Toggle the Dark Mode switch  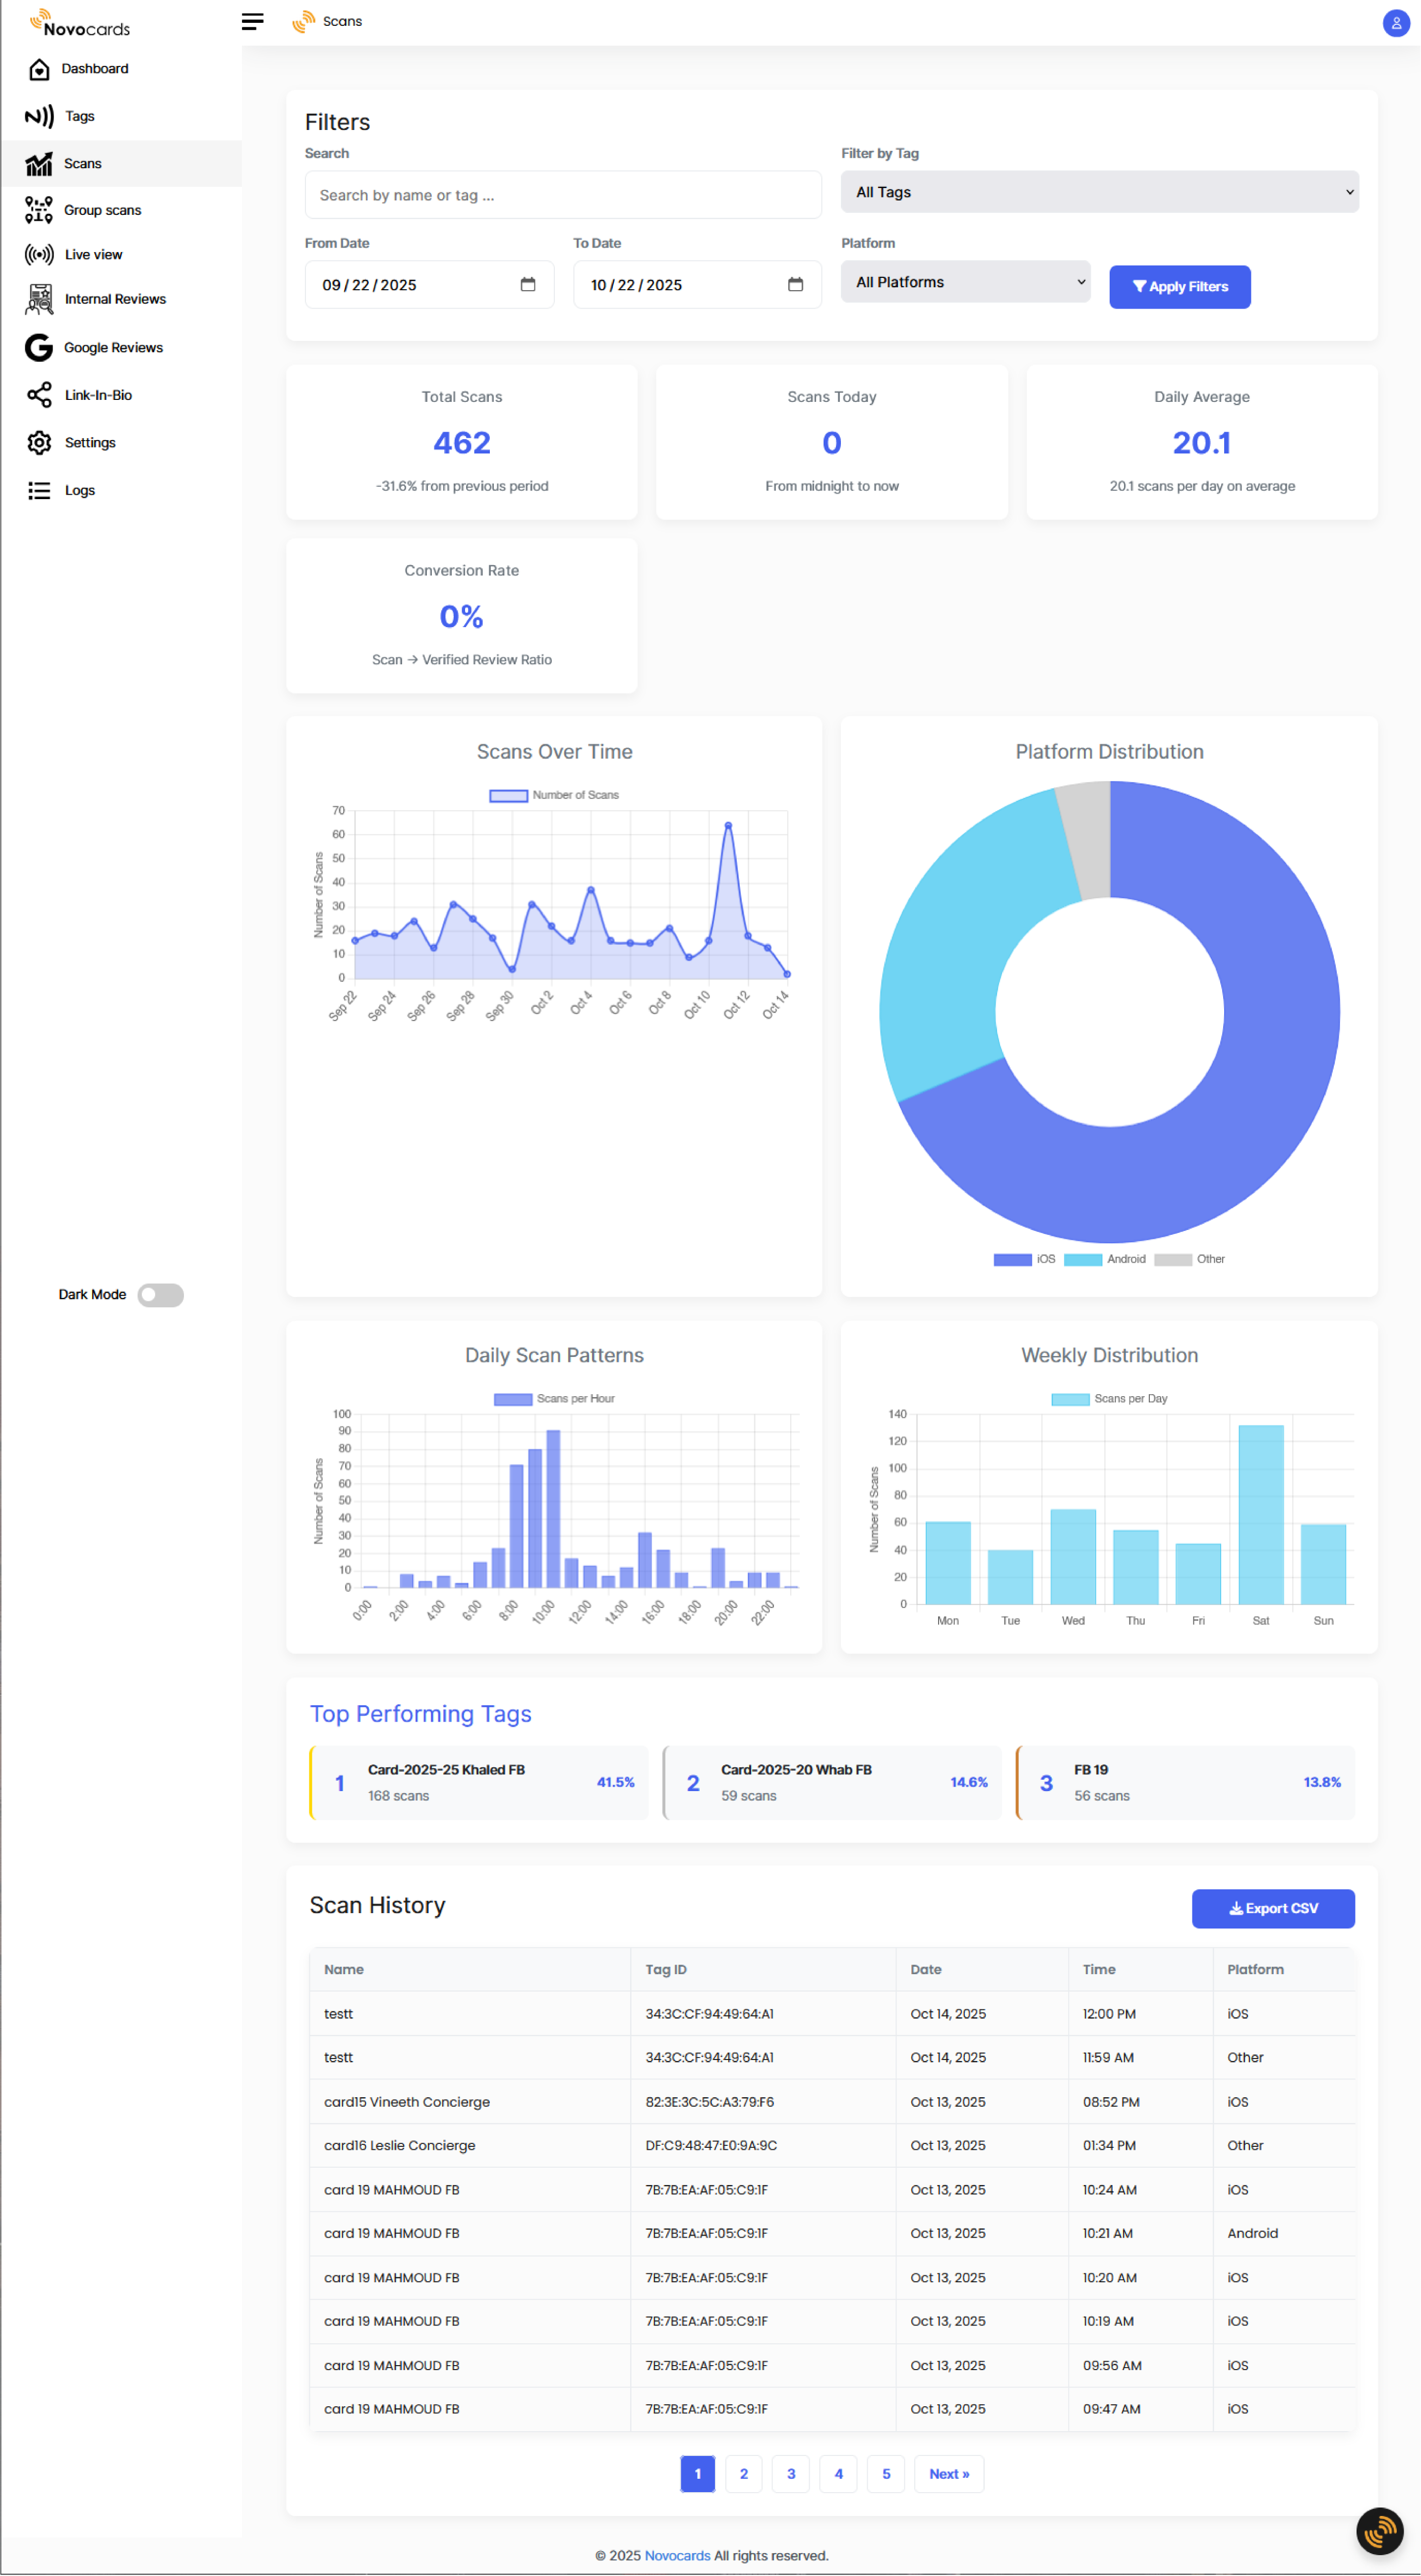point(160,1295)
